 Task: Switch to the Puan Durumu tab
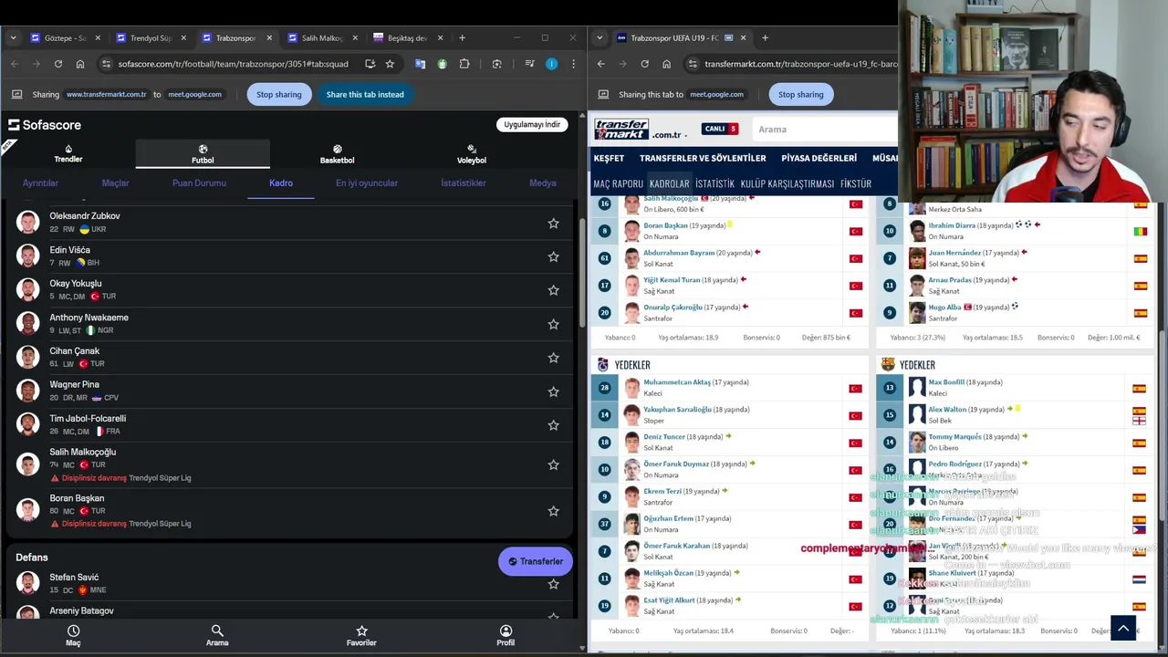tap(199, 183)
